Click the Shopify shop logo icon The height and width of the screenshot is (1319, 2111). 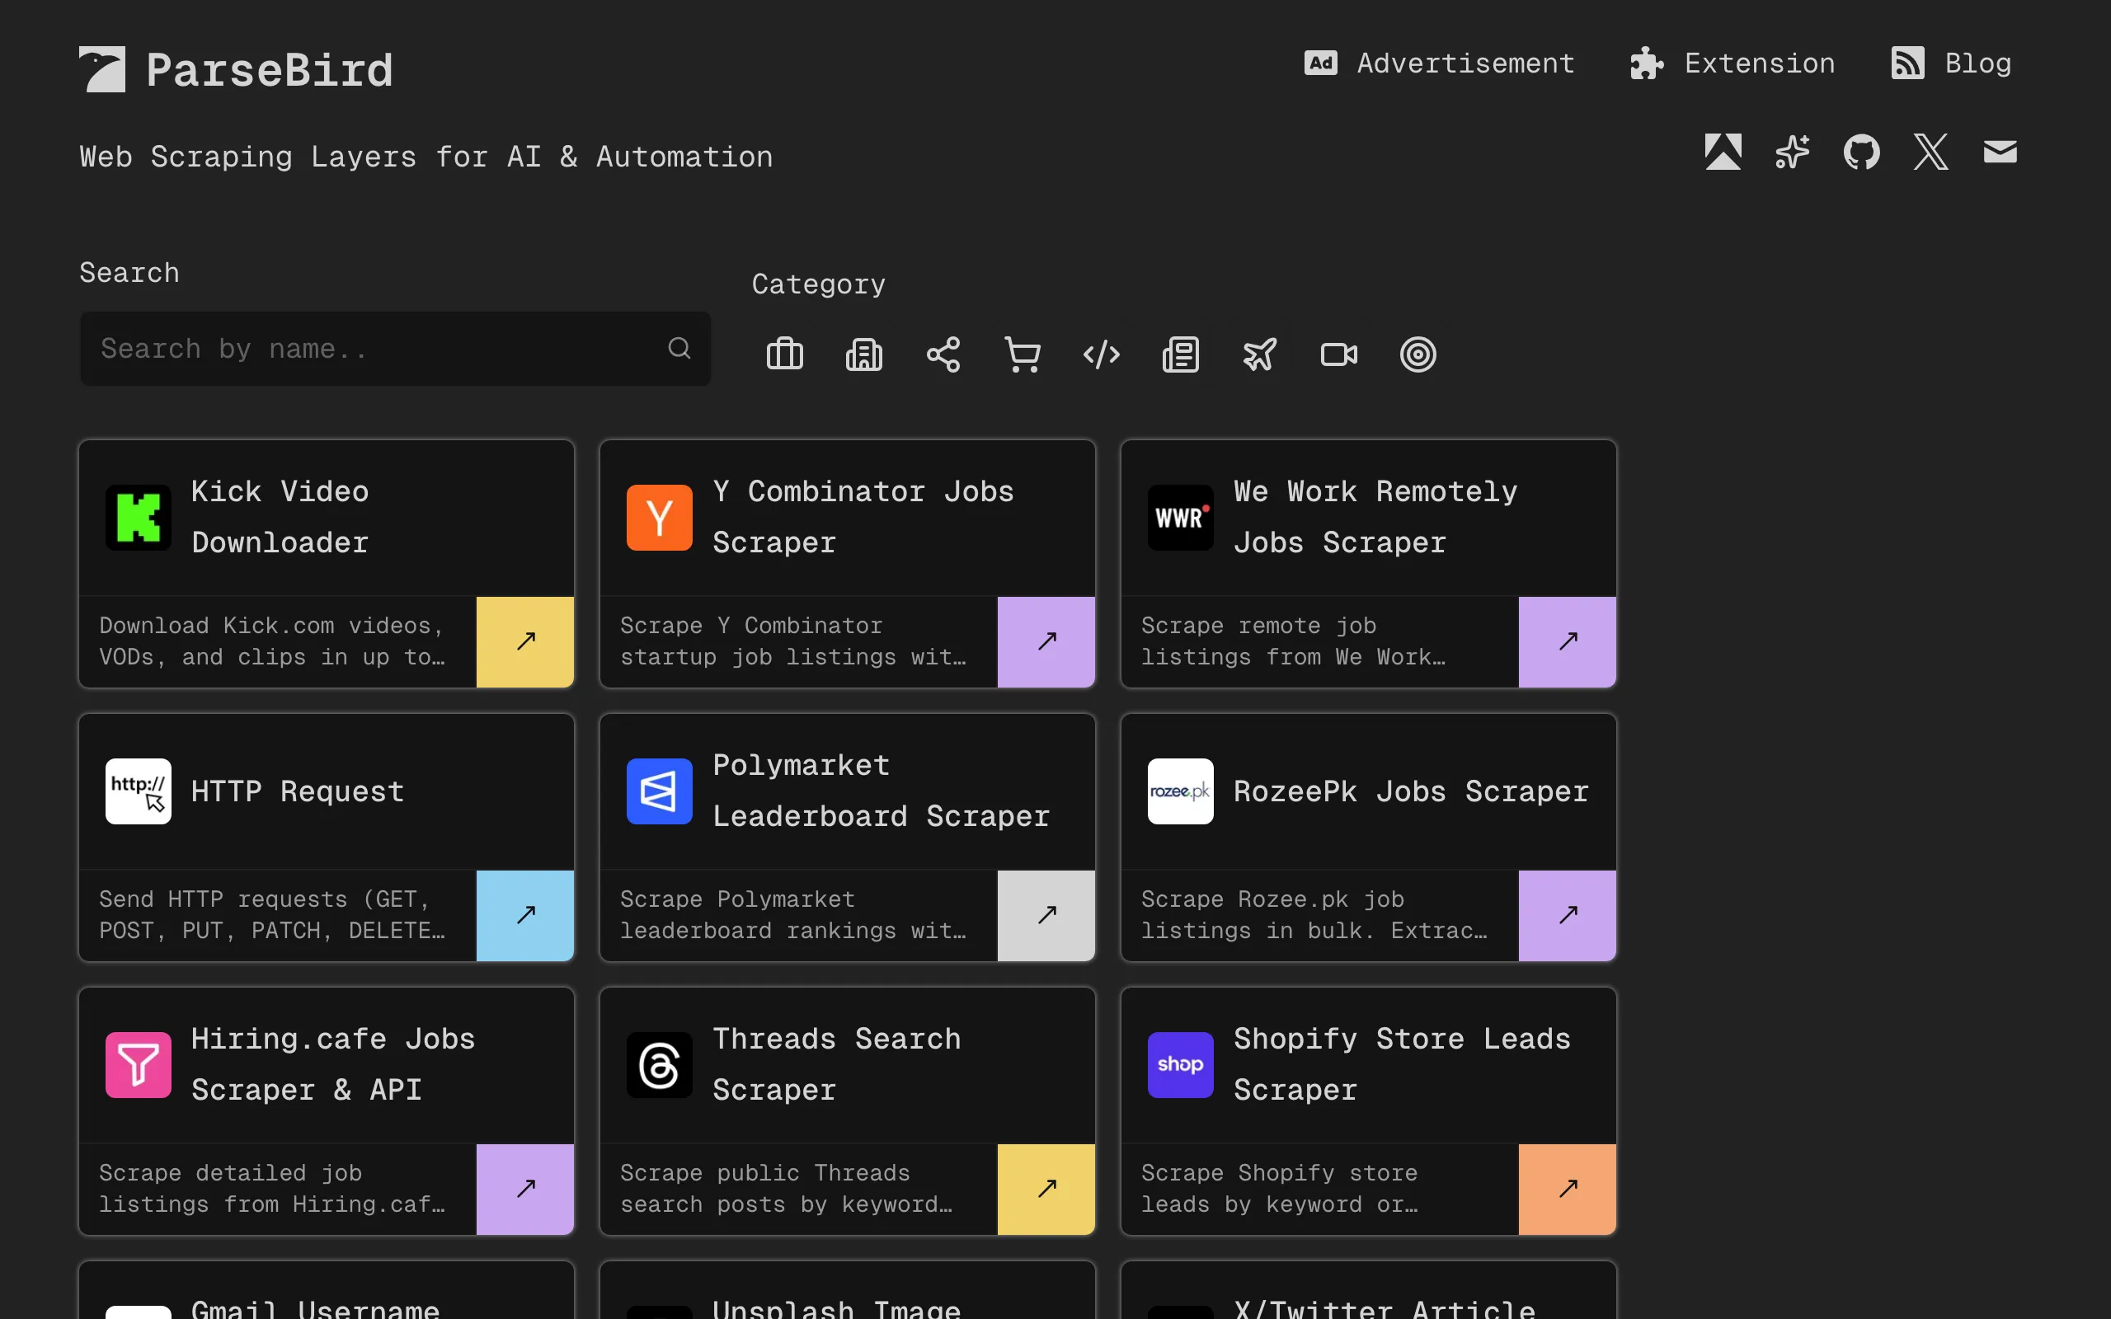tap(1180, 1064)
